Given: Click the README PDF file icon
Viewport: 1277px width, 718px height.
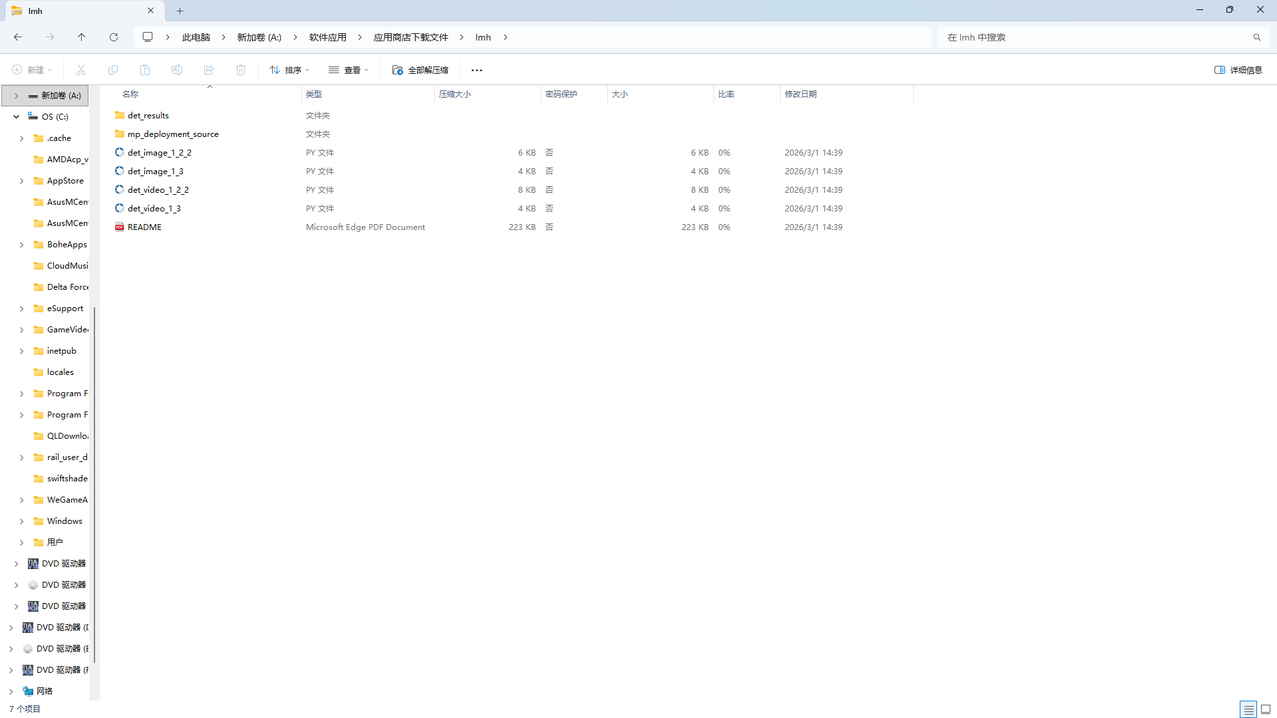Looking at the screenshot, I should coord(120,227).
